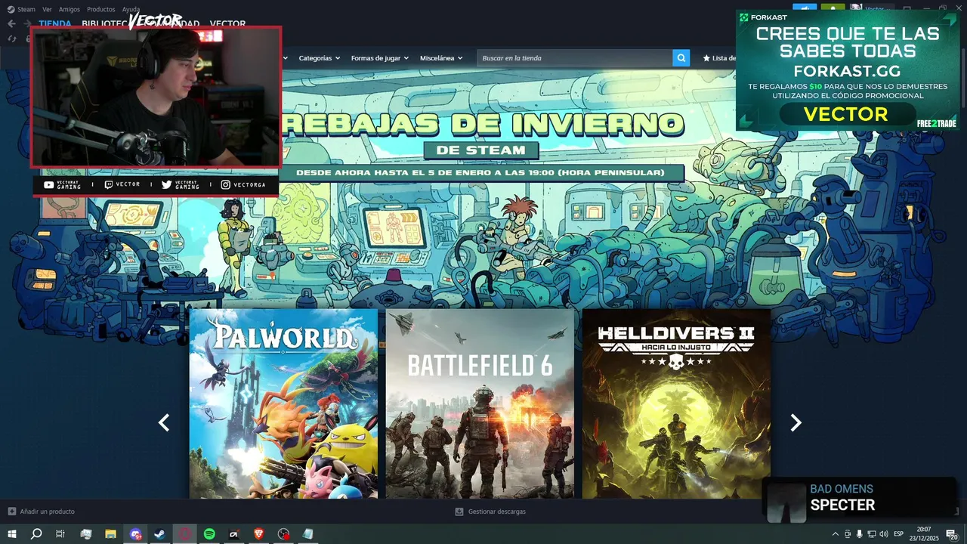The width and height of the screenshot is (967, 544).
Task: Open network settings tray icon
Action: [x=872, y=534]
